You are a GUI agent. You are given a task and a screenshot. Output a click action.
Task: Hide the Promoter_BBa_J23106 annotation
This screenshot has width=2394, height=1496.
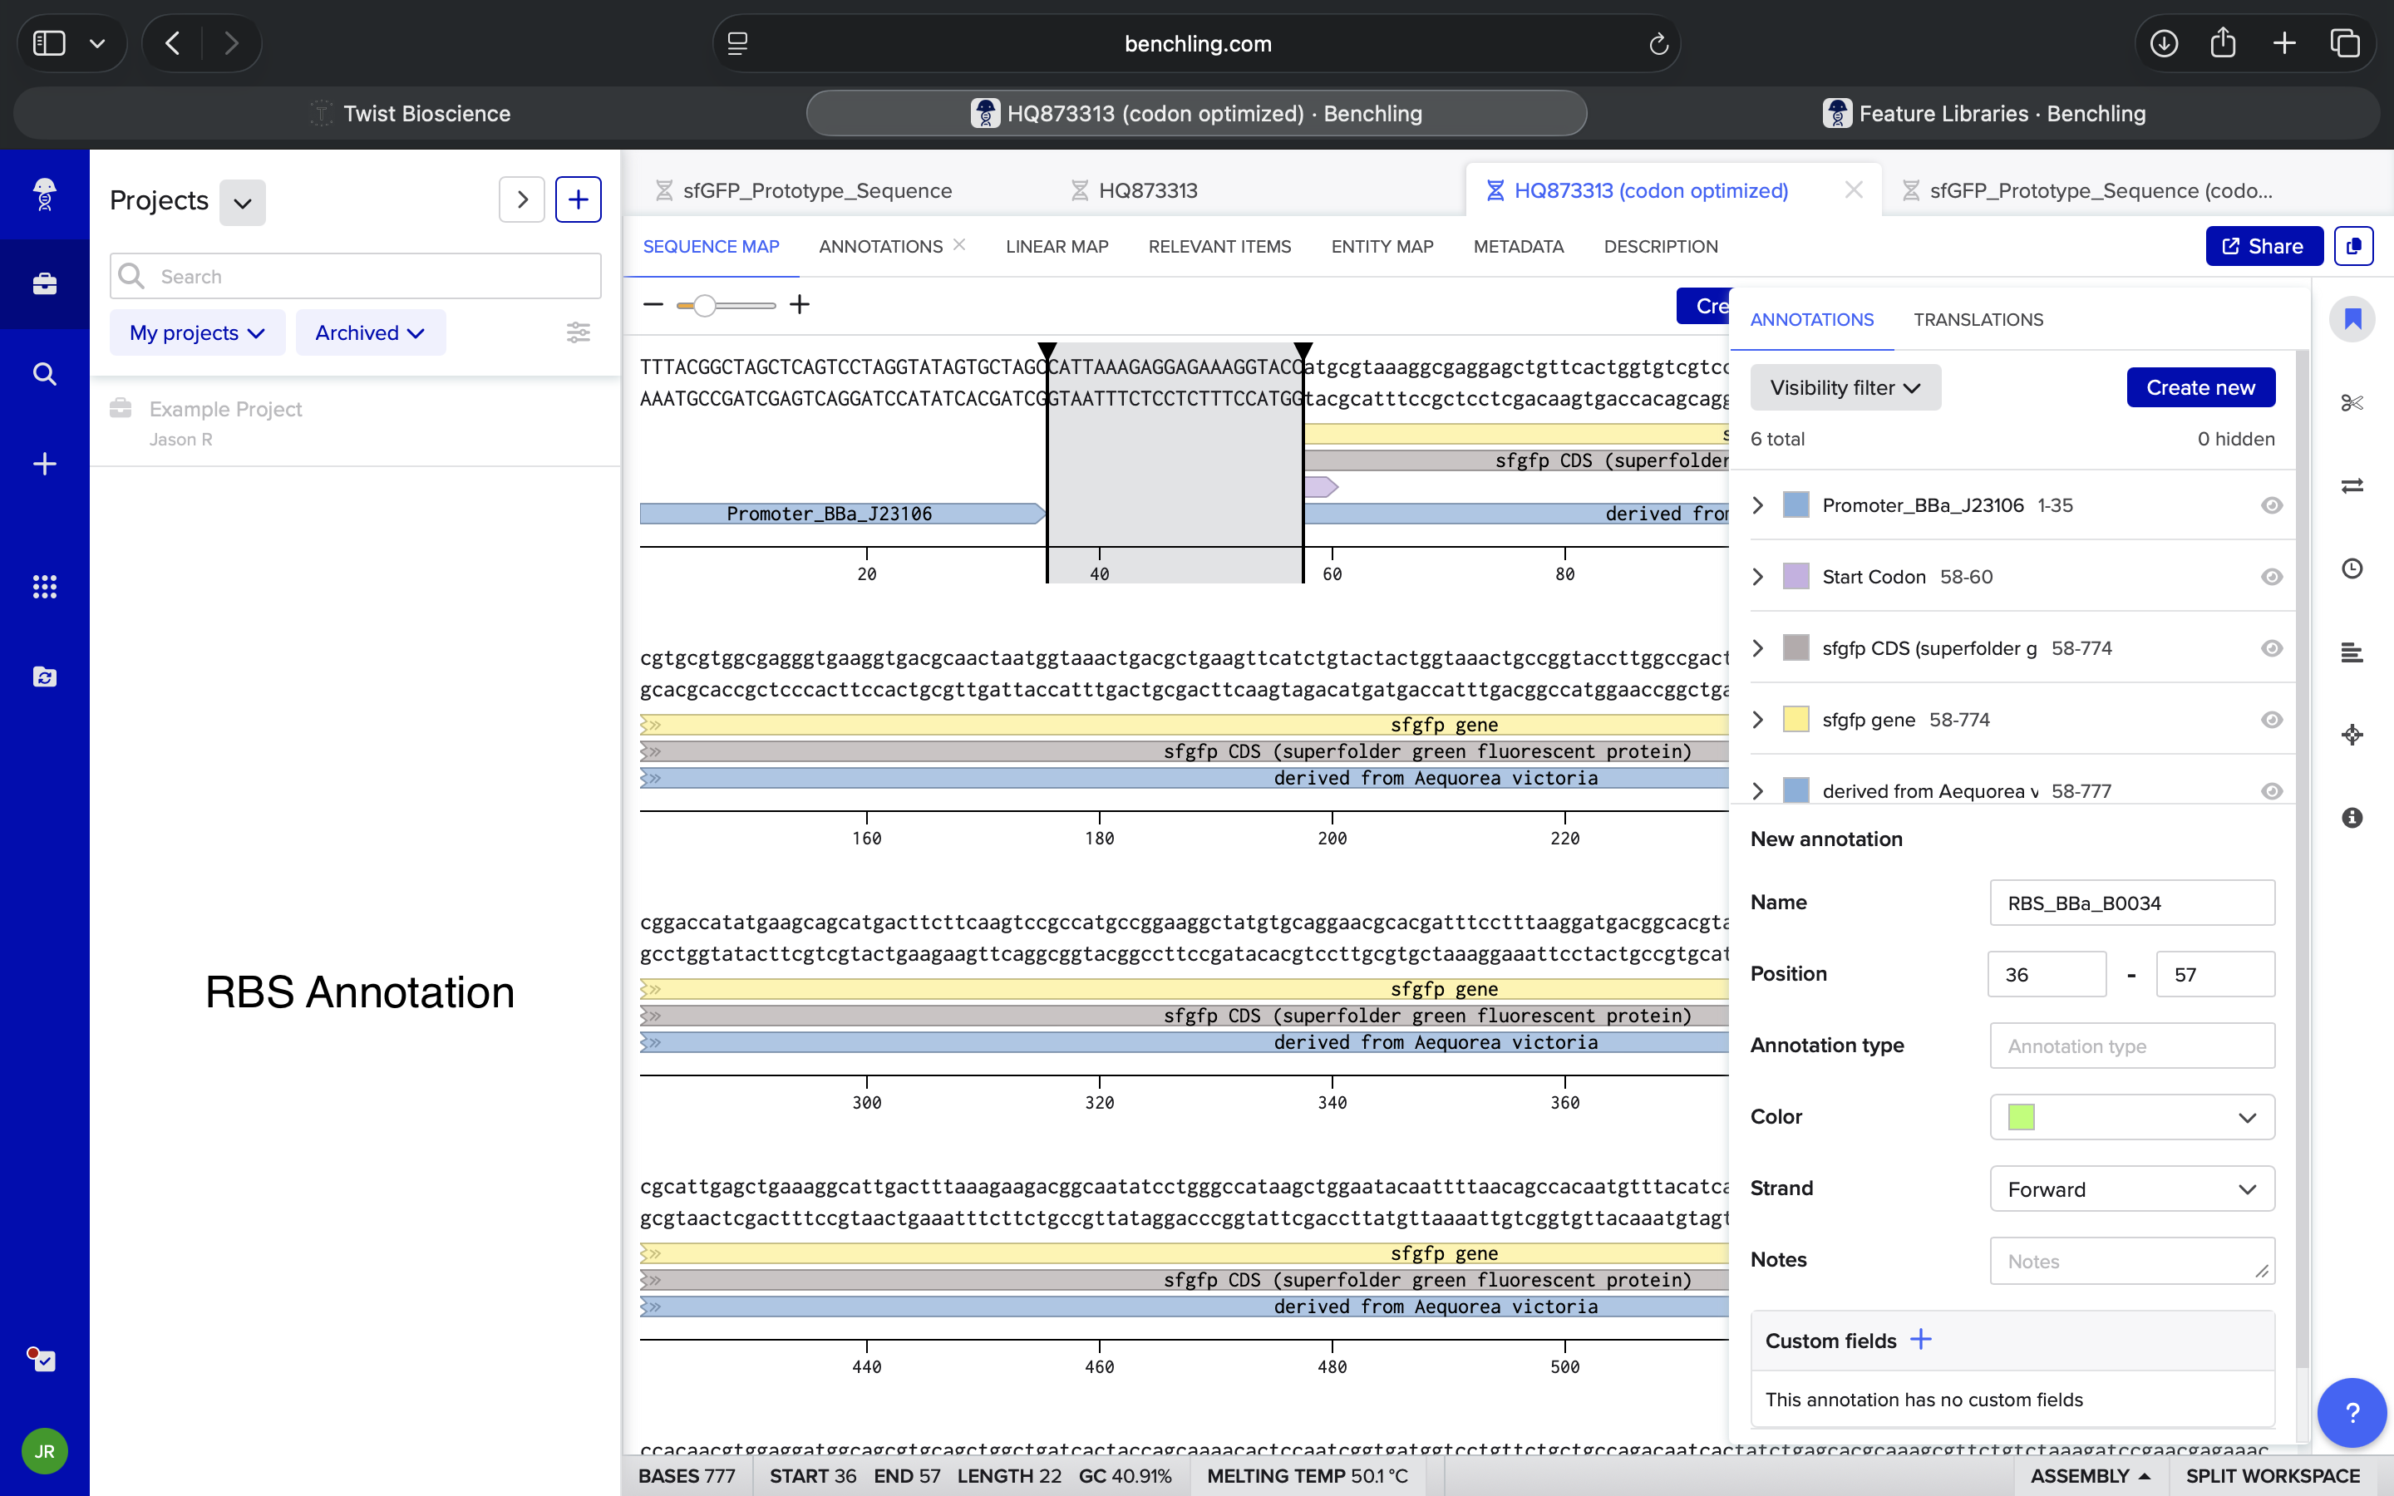click(2271, 505)
